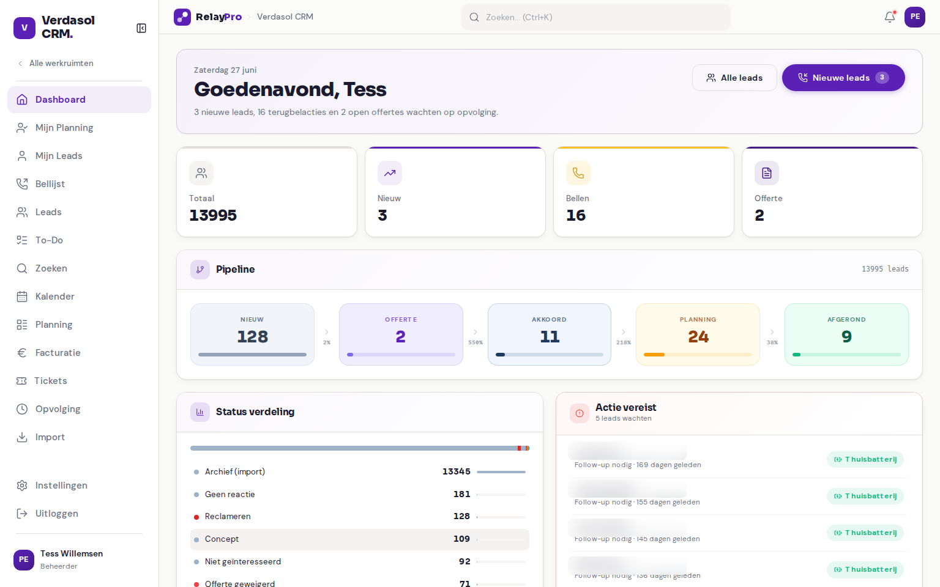This screenshot has height=587, width=940.
Task: Click the Status verdeling chart icon
Action: coord(200,412)
